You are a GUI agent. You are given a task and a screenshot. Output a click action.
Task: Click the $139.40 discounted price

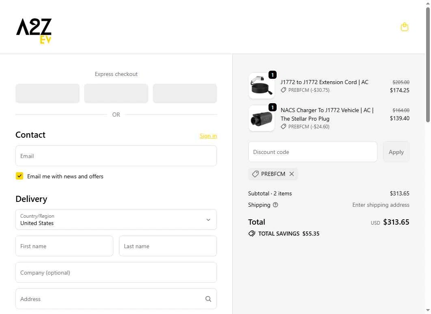[x=399, y=118]
